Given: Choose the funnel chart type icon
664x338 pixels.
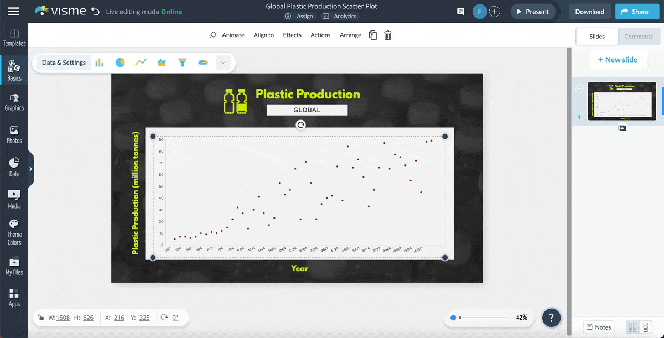Looking at the screenshot, I should 182,63.
